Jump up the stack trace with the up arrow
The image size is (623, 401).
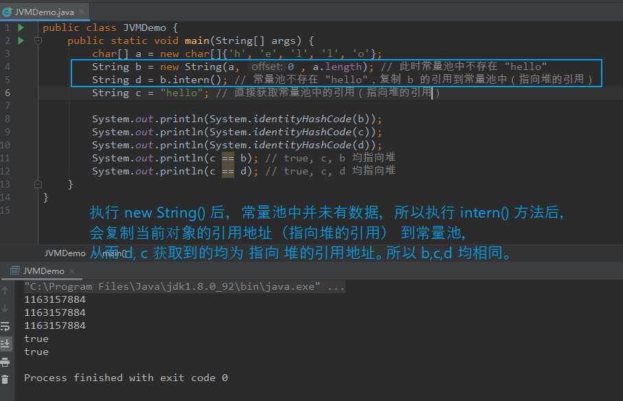(5, 290)
